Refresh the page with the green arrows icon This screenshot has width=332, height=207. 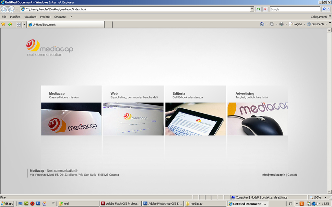click(258, 9)
